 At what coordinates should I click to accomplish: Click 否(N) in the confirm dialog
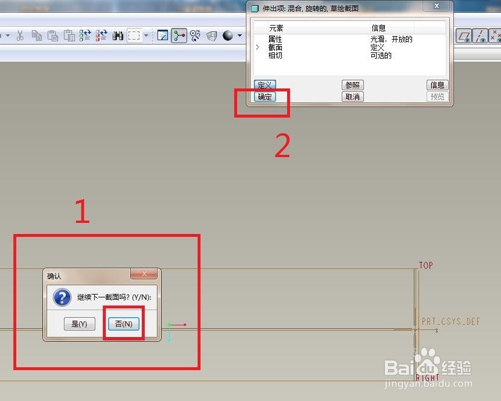[123, 324]
